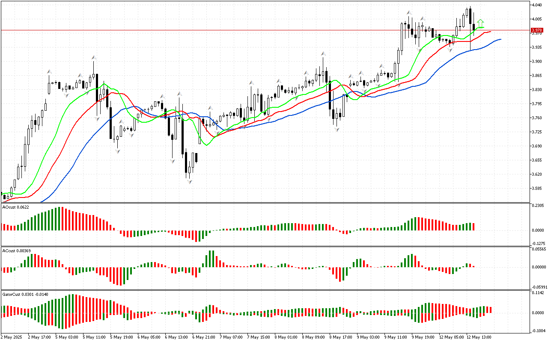
Task: Click the -0.1004 value on Gator scale
Action: tap(537, 331)
